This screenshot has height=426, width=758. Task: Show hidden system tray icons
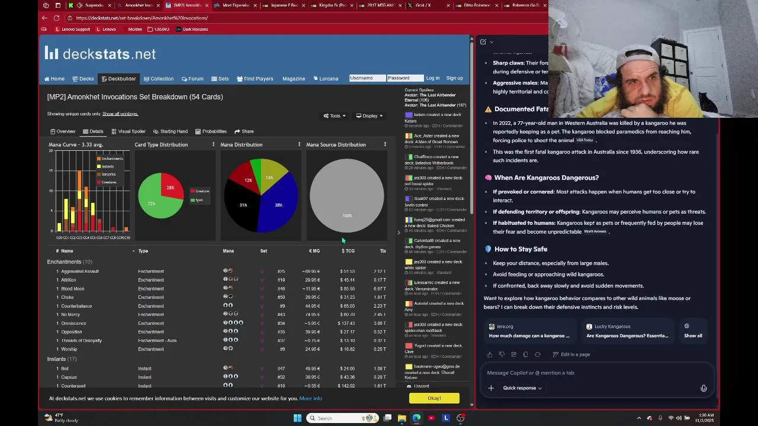[638, 418]
